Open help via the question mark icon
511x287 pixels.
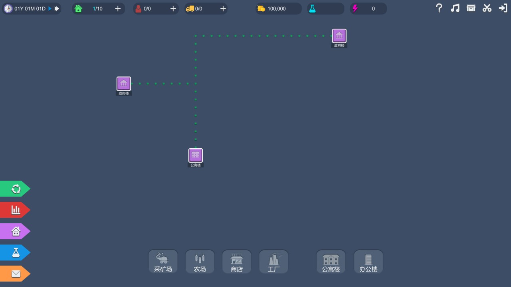click(x=439, y=8)
